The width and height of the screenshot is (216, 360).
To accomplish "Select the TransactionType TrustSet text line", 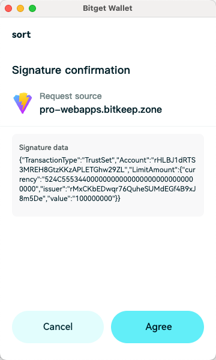I will click(x=107, y=160).
